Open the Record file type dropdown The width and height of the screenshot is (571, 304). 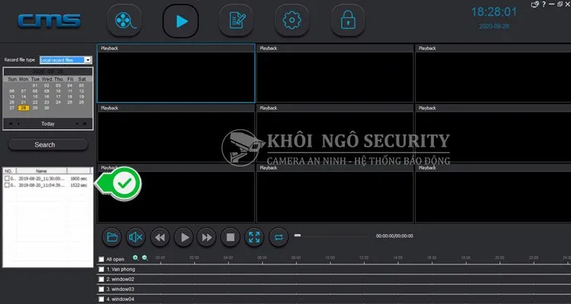pyautogui.click(x=88, y=60)
